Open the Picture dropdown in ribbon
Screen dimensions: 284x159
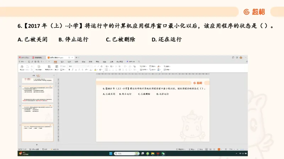tap(153, 66)
